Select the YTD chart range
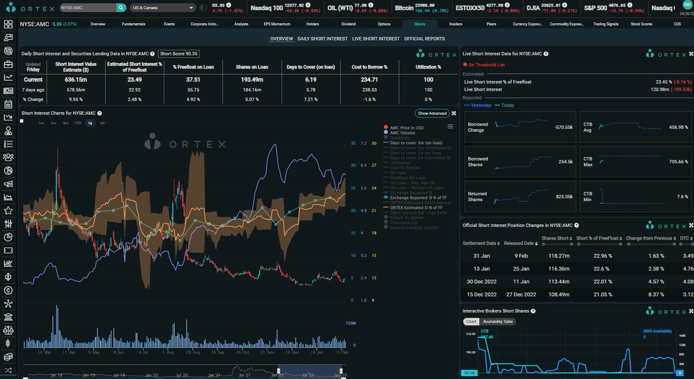Viewport: 694px width, 379px height. 78,123
